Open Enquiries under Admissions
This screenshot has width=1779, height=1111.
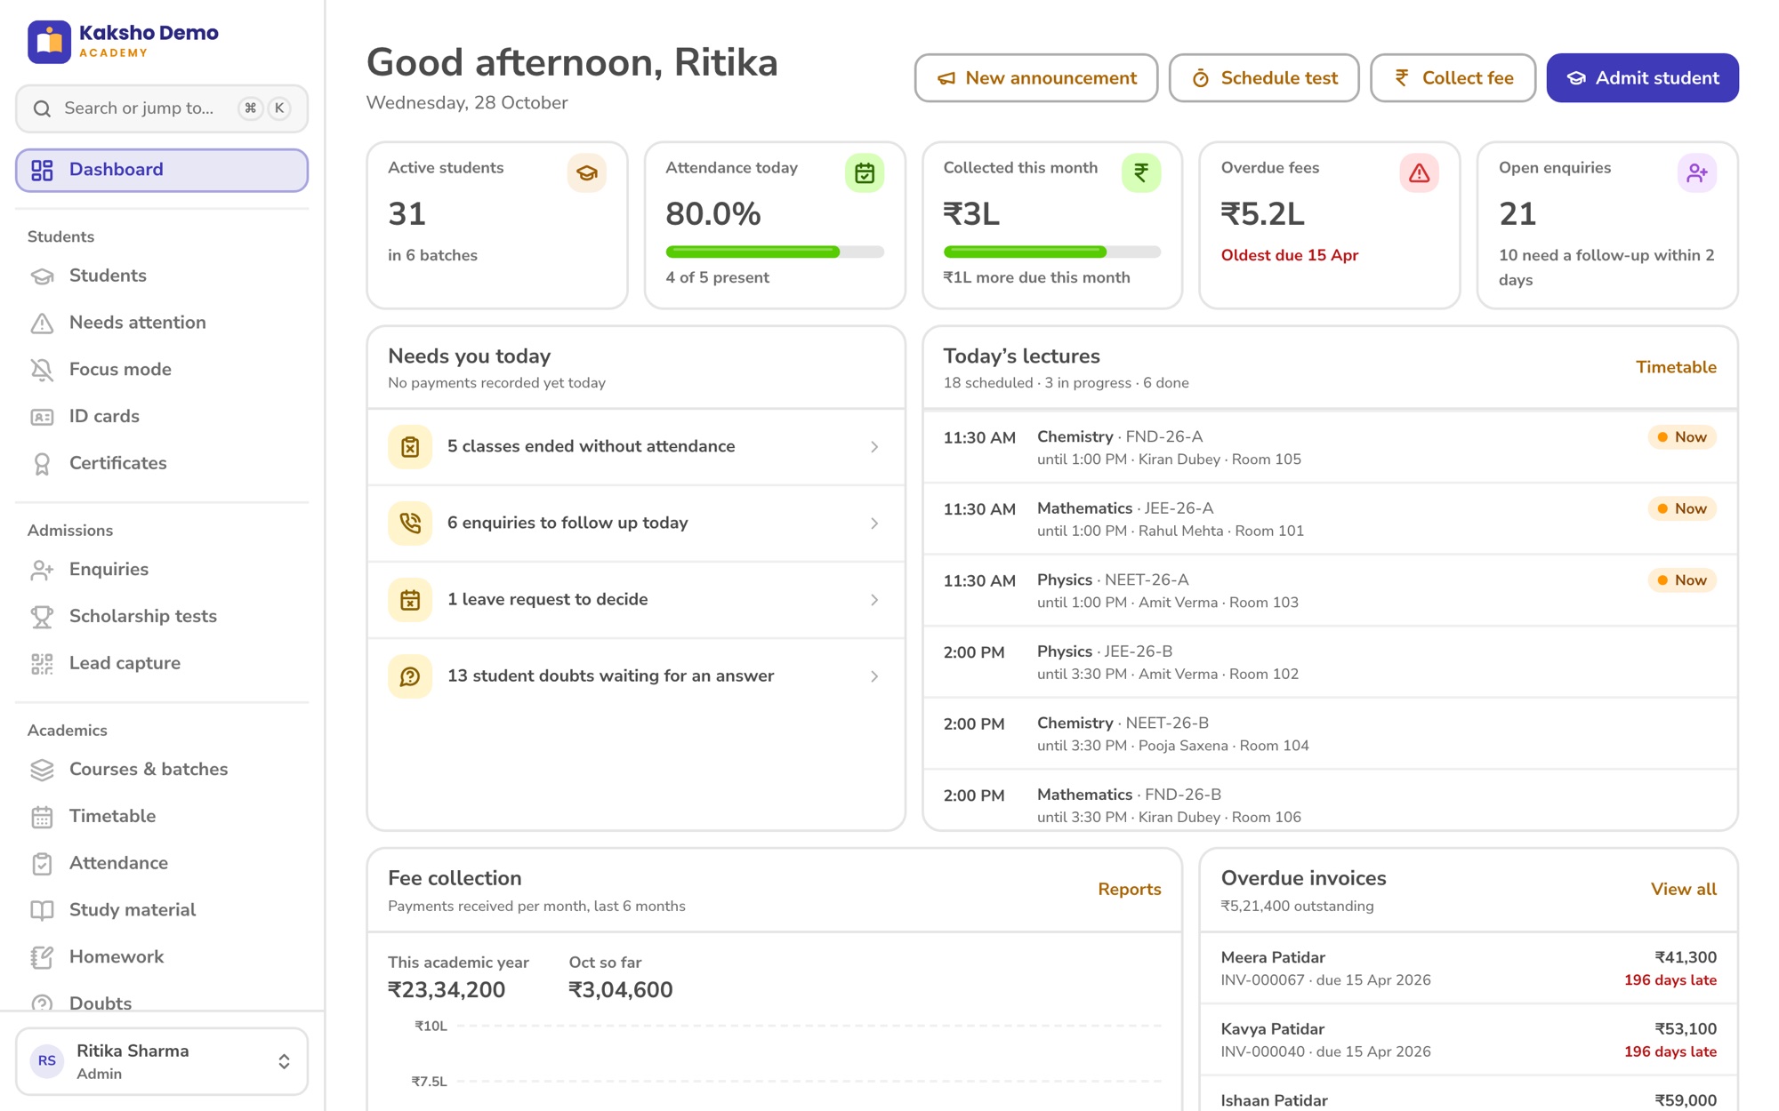[162, 569]
